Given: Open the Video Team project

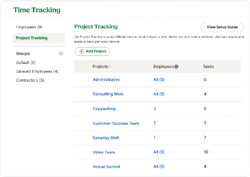Looking at the screenshot, I should pos(104,152).
